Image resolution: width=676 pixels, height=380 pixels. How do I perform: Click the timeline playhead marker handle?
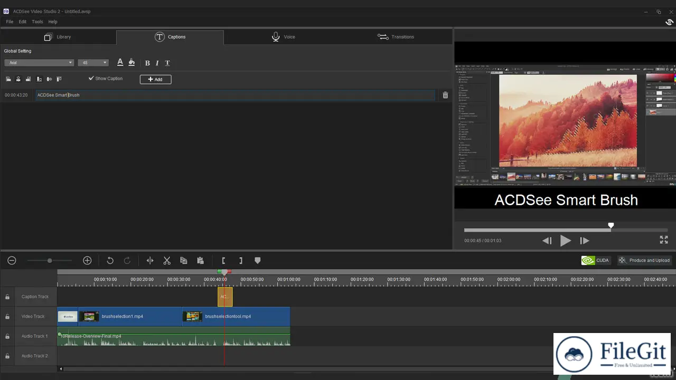pyautogui.click(x=225, y=272)
